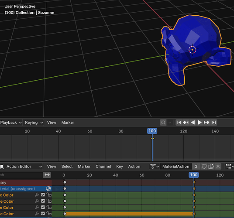
Task: Uncheck the checkbox on the third Color channel
Action: point(43,207)
